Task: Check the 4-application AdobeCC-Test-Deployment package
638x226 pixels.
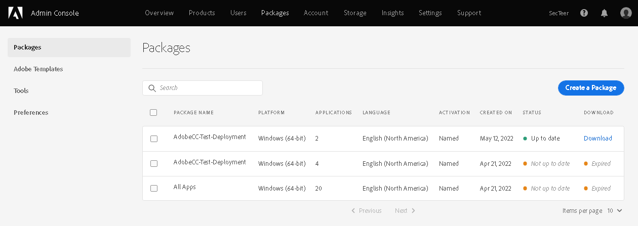Action: pos(154,163)
